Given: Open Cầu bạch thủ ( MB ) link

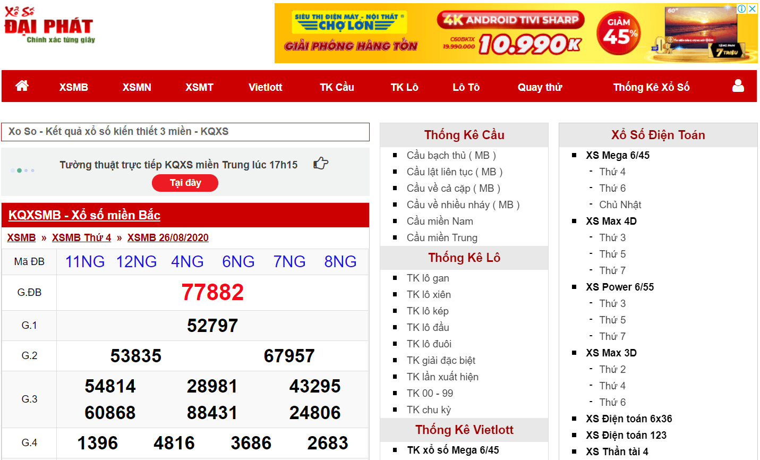Looking at the screenshot, I should coord(451,156).
